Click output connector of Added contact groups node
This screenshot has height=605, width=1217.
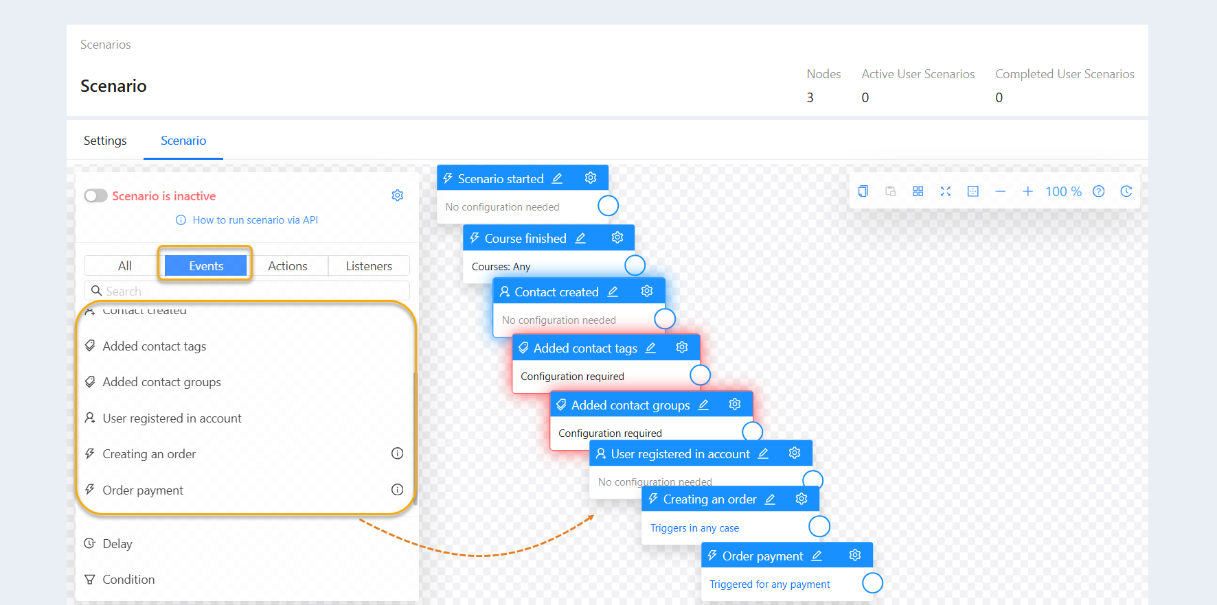753,431
